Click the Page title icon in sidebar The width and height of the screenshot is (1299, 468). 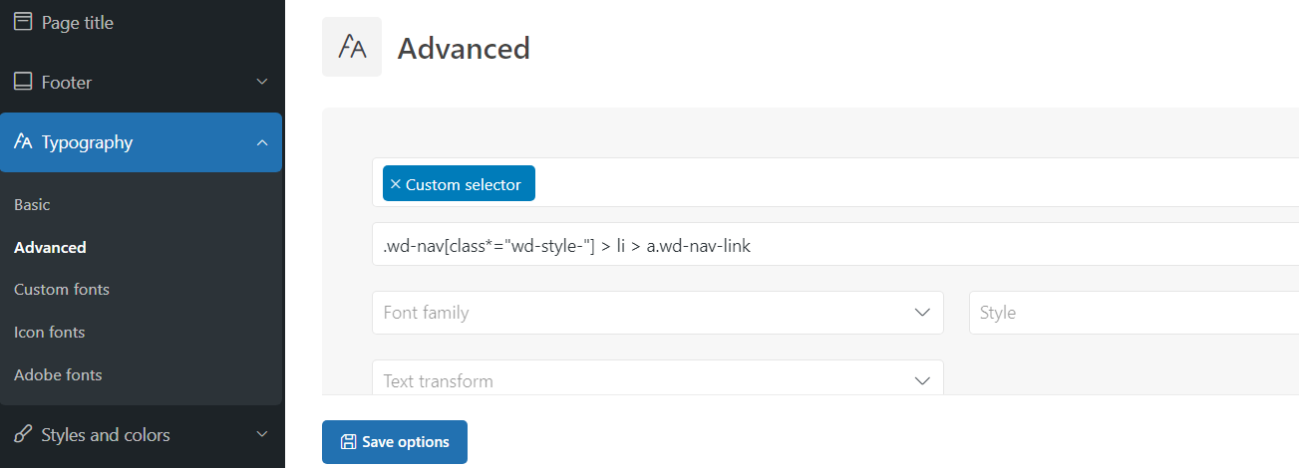[23, 22]
